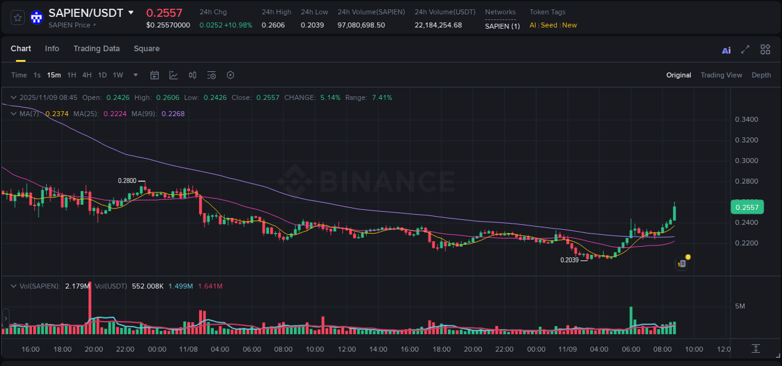Screen dimensions: 782x366
Task: Switch to the Trading Data tab
Action: click(x=96, y=49)
